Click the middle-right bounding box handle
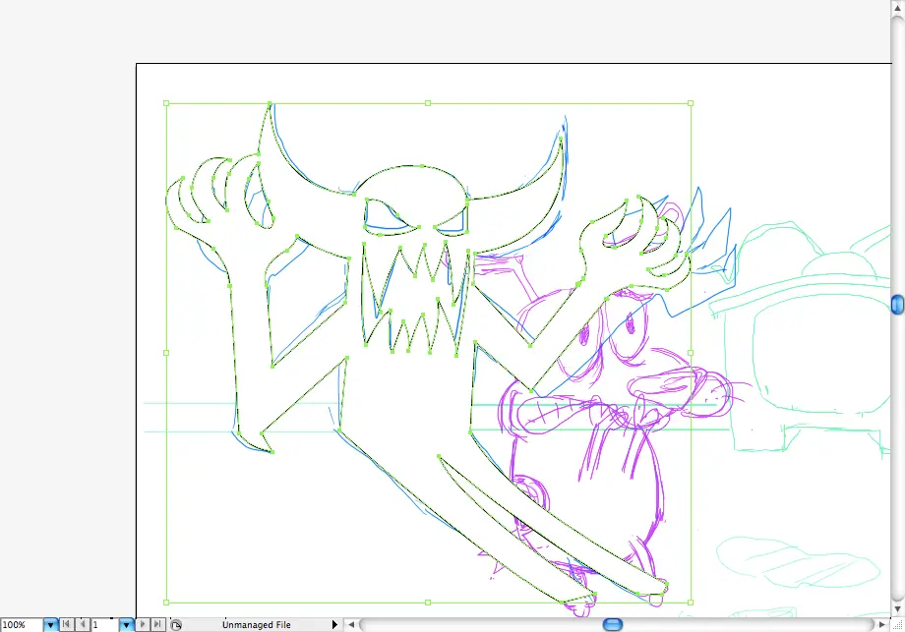The height and width of the screenshot is (632, 905). (x=691, y=353)
